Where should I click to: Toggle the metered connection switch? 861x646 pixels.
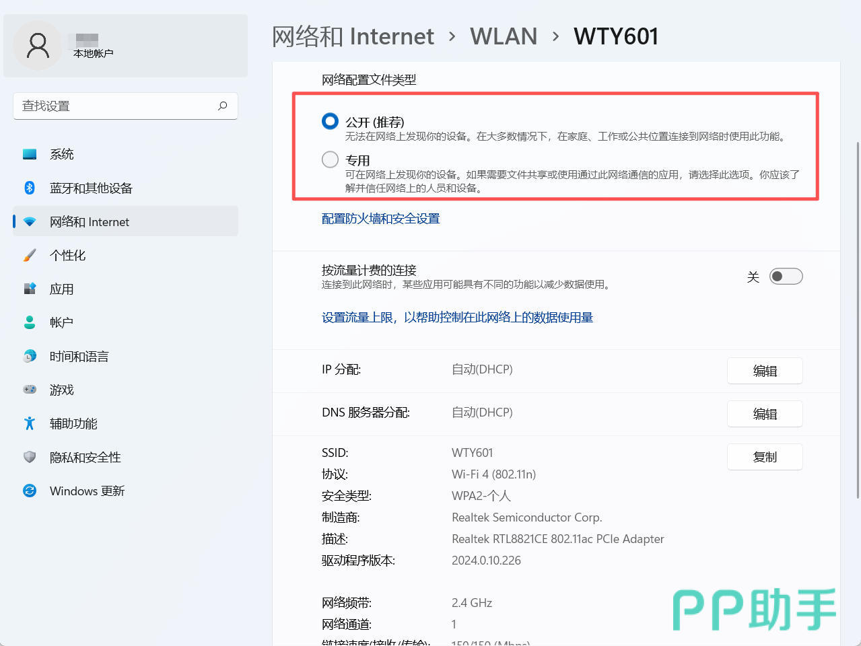click(786, 277)
